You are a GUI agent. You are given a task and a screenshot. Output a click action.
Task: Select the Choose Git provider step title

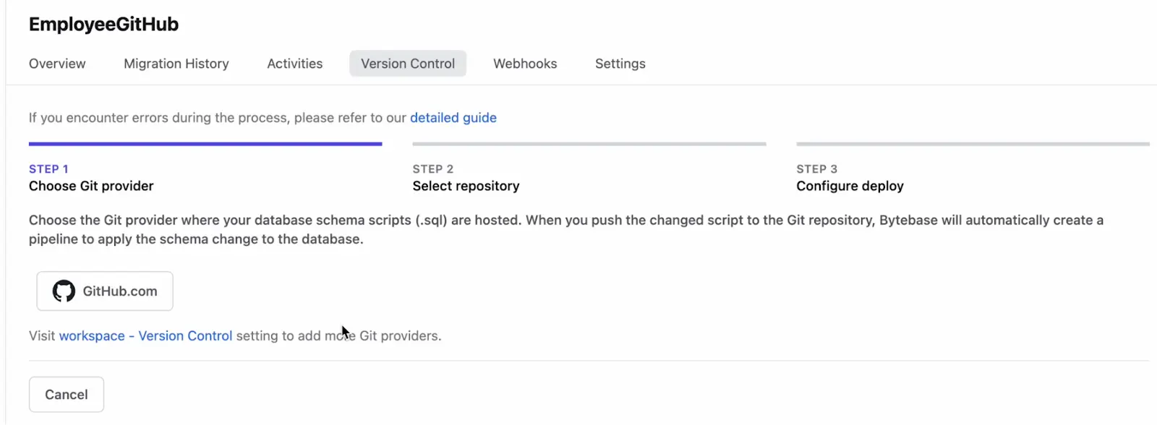(91, 186)
